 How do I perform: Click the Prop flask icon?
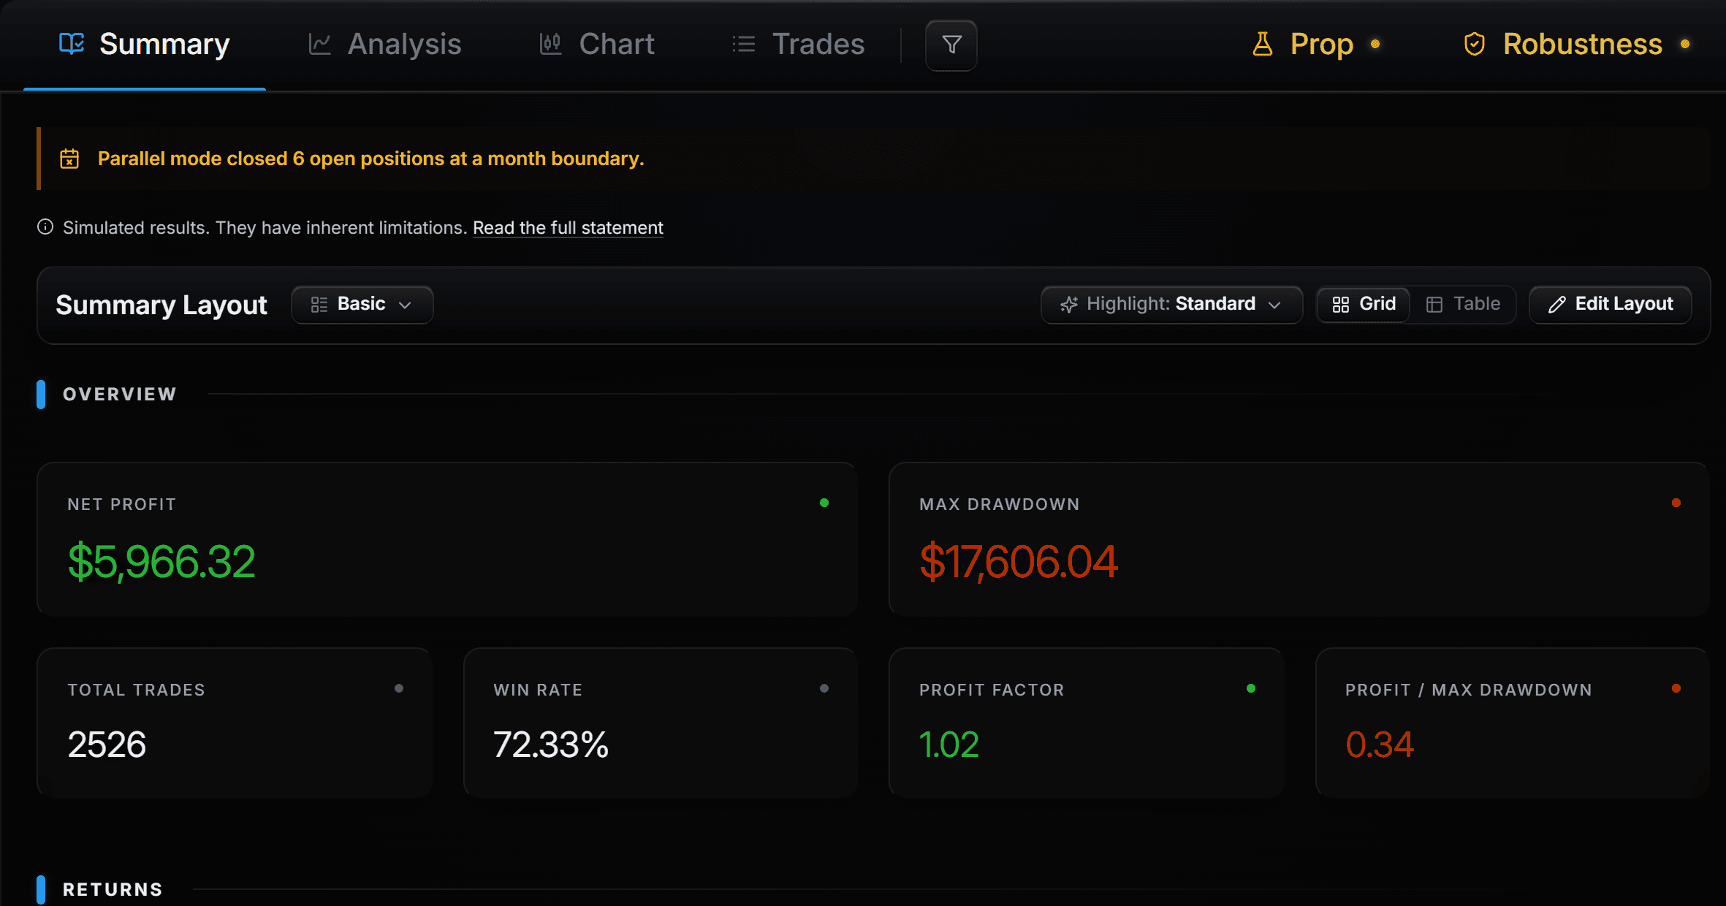[x=1262, y=45]
